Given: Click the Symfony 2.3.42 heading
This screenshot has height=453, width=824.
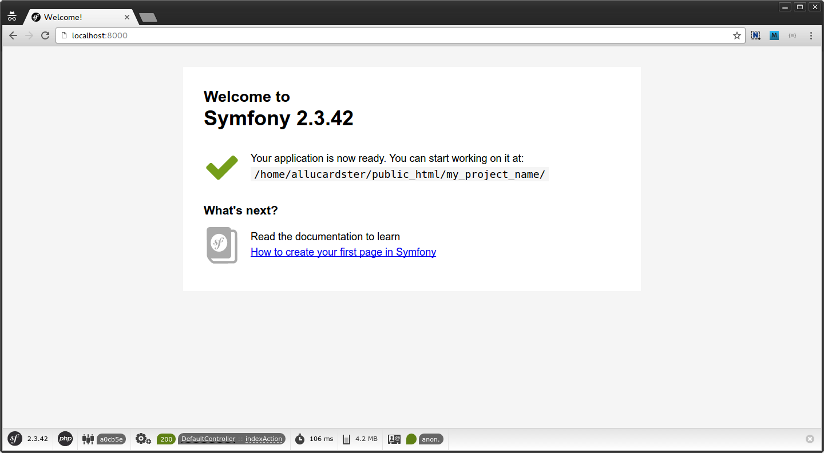Looking at the screenshot, I should [279, 118].
